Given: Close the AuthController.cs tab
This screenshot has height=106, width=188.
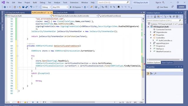Looking at the screenshot, I should 51,13.
